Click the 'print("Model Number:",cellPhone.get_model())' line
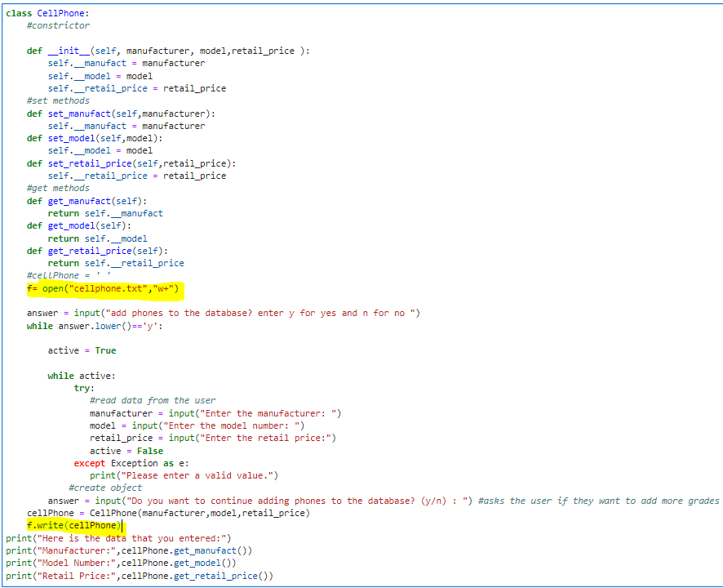This screenshot has width=723, height=588. [x=121, y=563]
